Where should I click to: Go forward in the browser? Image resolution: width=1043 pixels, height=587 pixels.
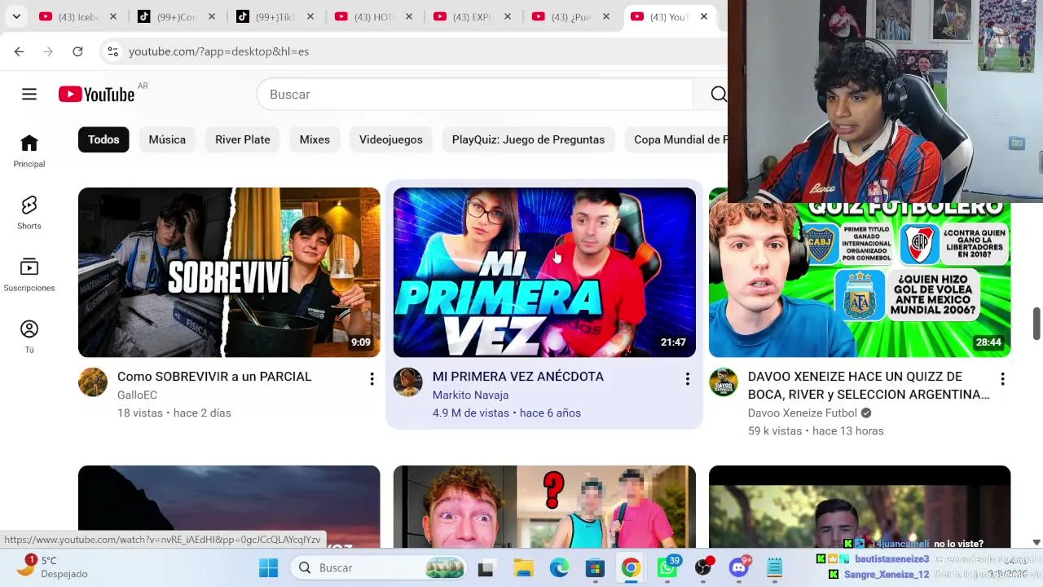point(48,51)
